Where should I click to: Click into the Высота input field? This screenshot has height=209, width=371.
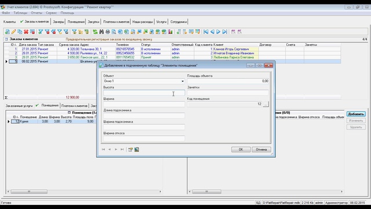click(144, 93)
